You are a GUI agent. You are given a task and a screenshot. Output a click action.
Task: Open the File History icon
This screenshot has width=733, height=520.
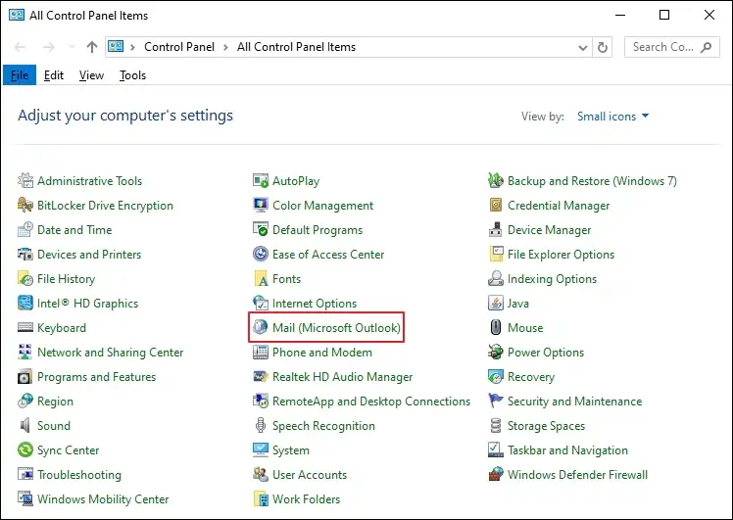[x=25, y=278]
